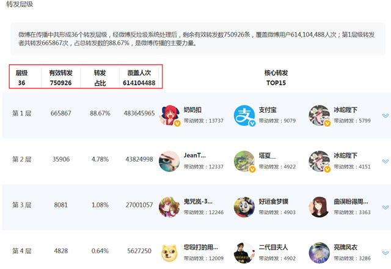Expand the 第4层 row chevron
This screenshot has height=269, width=391.
point(385,254)
